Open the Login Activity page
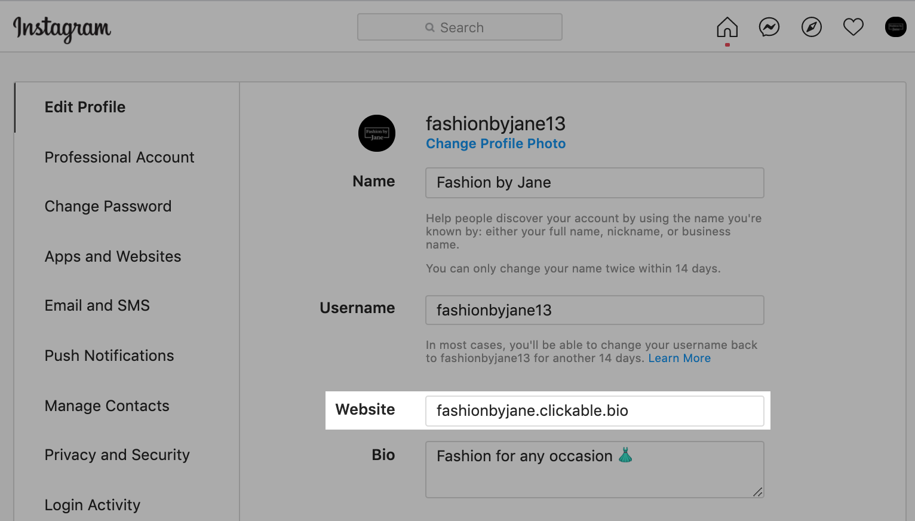Viewport: 915px width, 521px height. tap(92, 505)
